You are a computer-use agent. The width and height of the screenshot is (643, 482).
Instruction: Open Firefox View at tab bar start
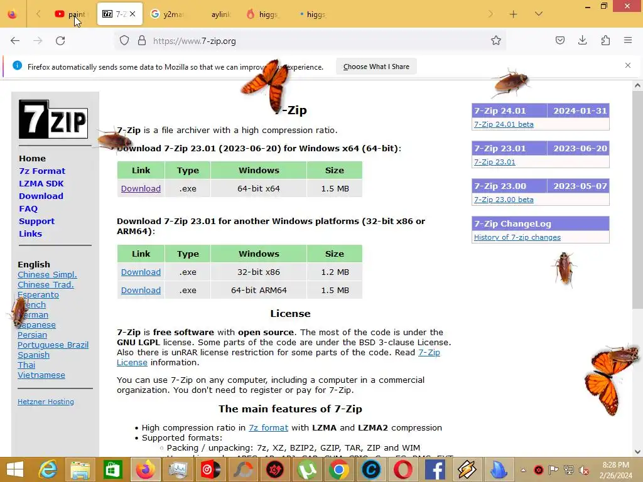(13, 14)
